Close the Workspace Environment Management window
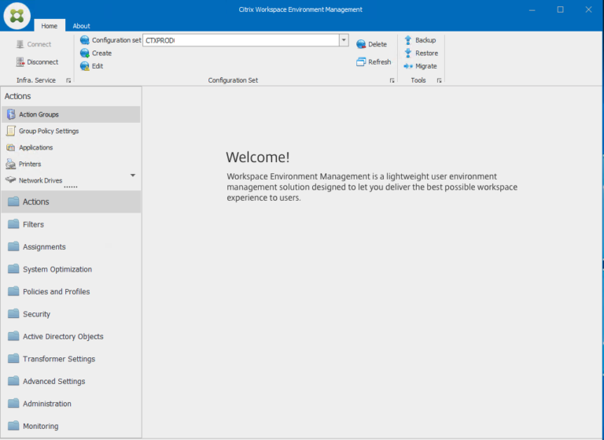Screen dimensions: 604x440 [x=588, y=9]
